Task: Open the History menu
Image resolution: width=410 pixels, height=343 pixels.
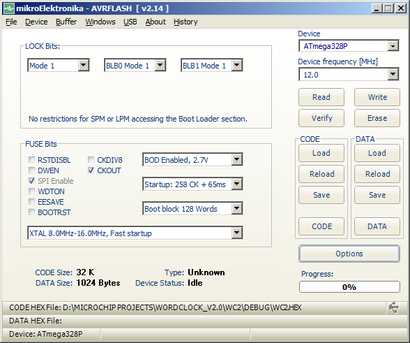Action: point(185,22)
